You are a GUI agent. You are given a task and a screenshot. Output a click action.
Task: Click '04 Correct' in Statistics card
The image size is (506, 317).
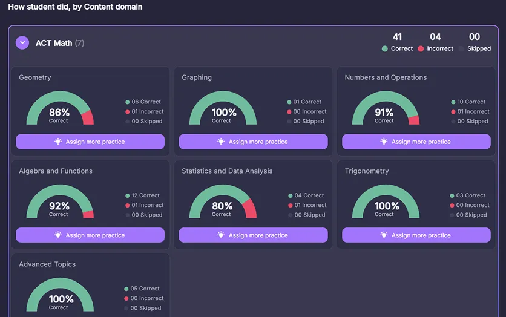[x=309, y=195]
